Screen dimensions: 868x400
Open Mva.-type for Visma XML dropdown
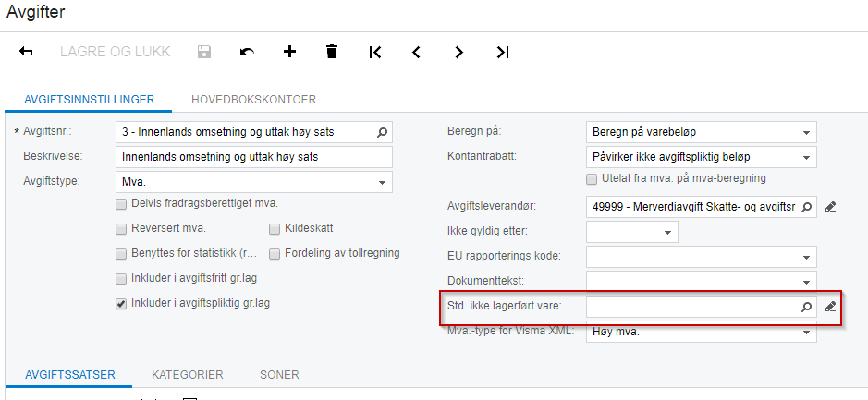(702, 332)
